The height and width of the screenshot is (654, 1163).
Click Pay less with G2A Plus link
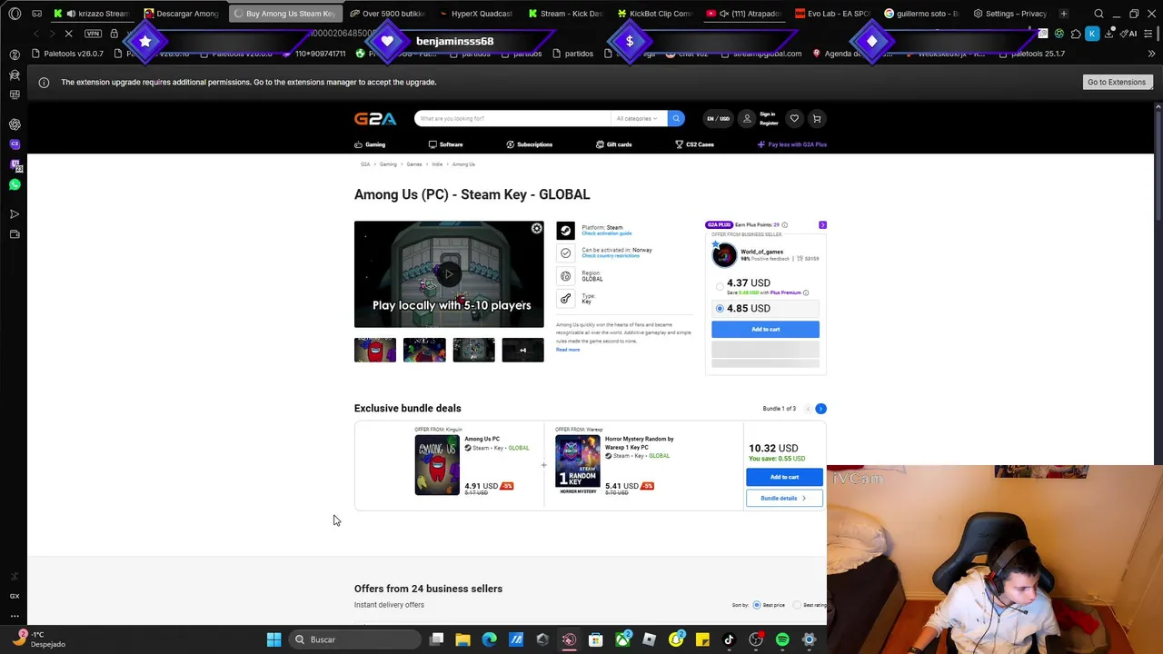click(x=792, y=144)
